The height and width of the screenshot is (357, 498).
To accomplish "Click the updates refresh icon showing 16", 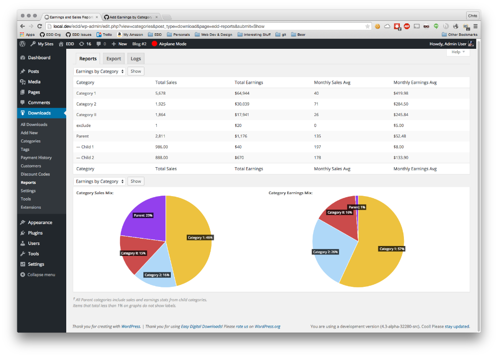I will (81, 44).
